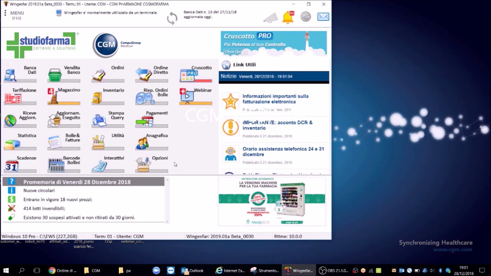Open the Opzioni toolbox icon
The width and height of the screenshot is (491, 276).
pyautogui.click(x=143, y=165)
